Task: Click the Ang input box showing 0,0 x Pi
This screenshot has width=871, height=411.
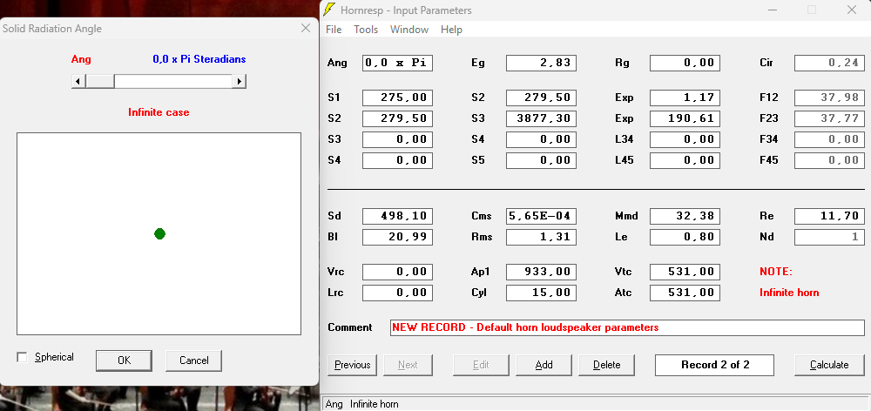Action: tap(397, 63)
